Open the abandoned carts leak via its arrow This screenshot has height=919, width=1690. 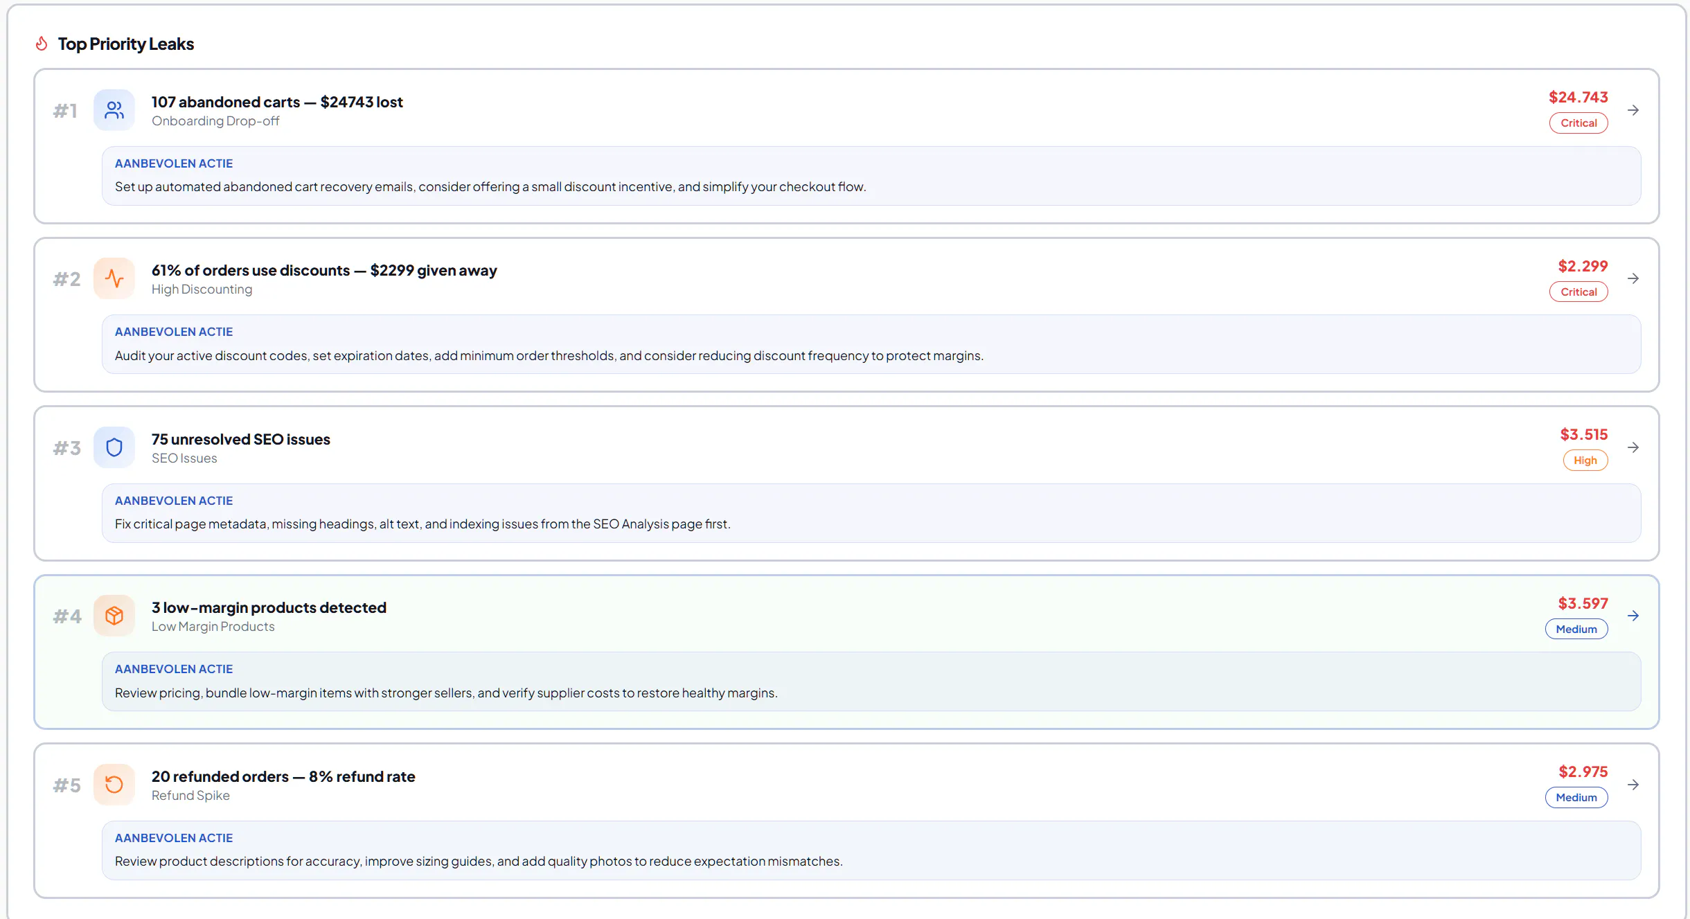coord(1633,110)
